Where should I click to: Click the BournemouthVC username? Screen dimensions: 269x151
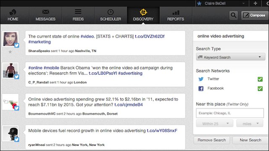[x=42, y=114]
